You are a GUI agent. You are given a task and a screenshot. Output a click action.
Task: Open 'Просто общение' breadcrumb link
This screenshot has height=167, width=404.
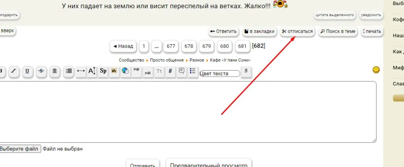[166, 60]
